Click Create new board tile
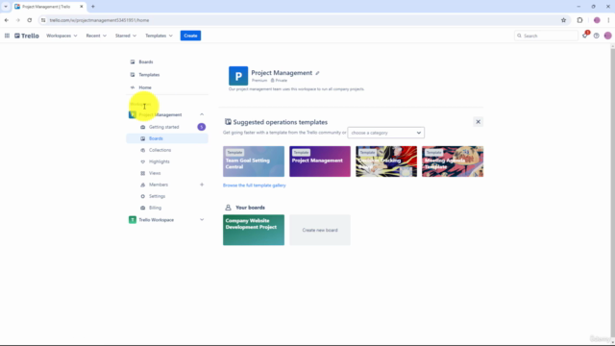Viewport: 615px width, 346px height. click(x=320, y=230)
